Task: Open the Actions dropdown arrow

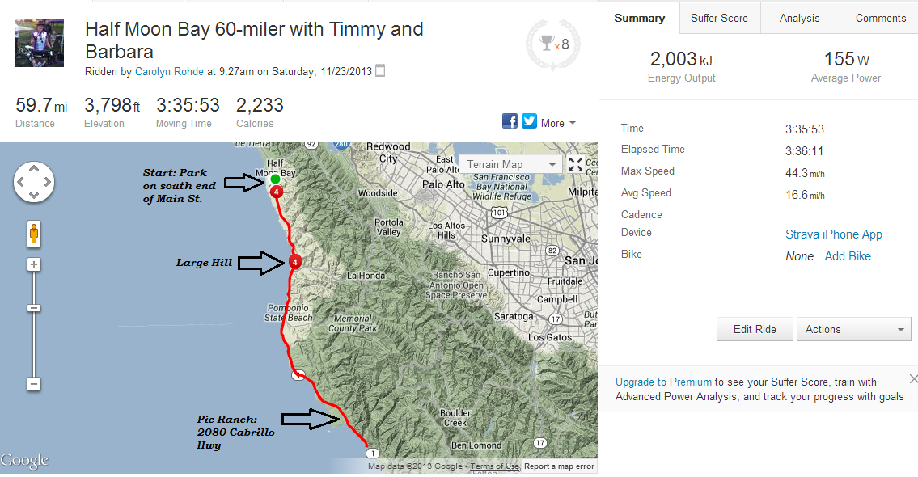Action: [901, 329]
